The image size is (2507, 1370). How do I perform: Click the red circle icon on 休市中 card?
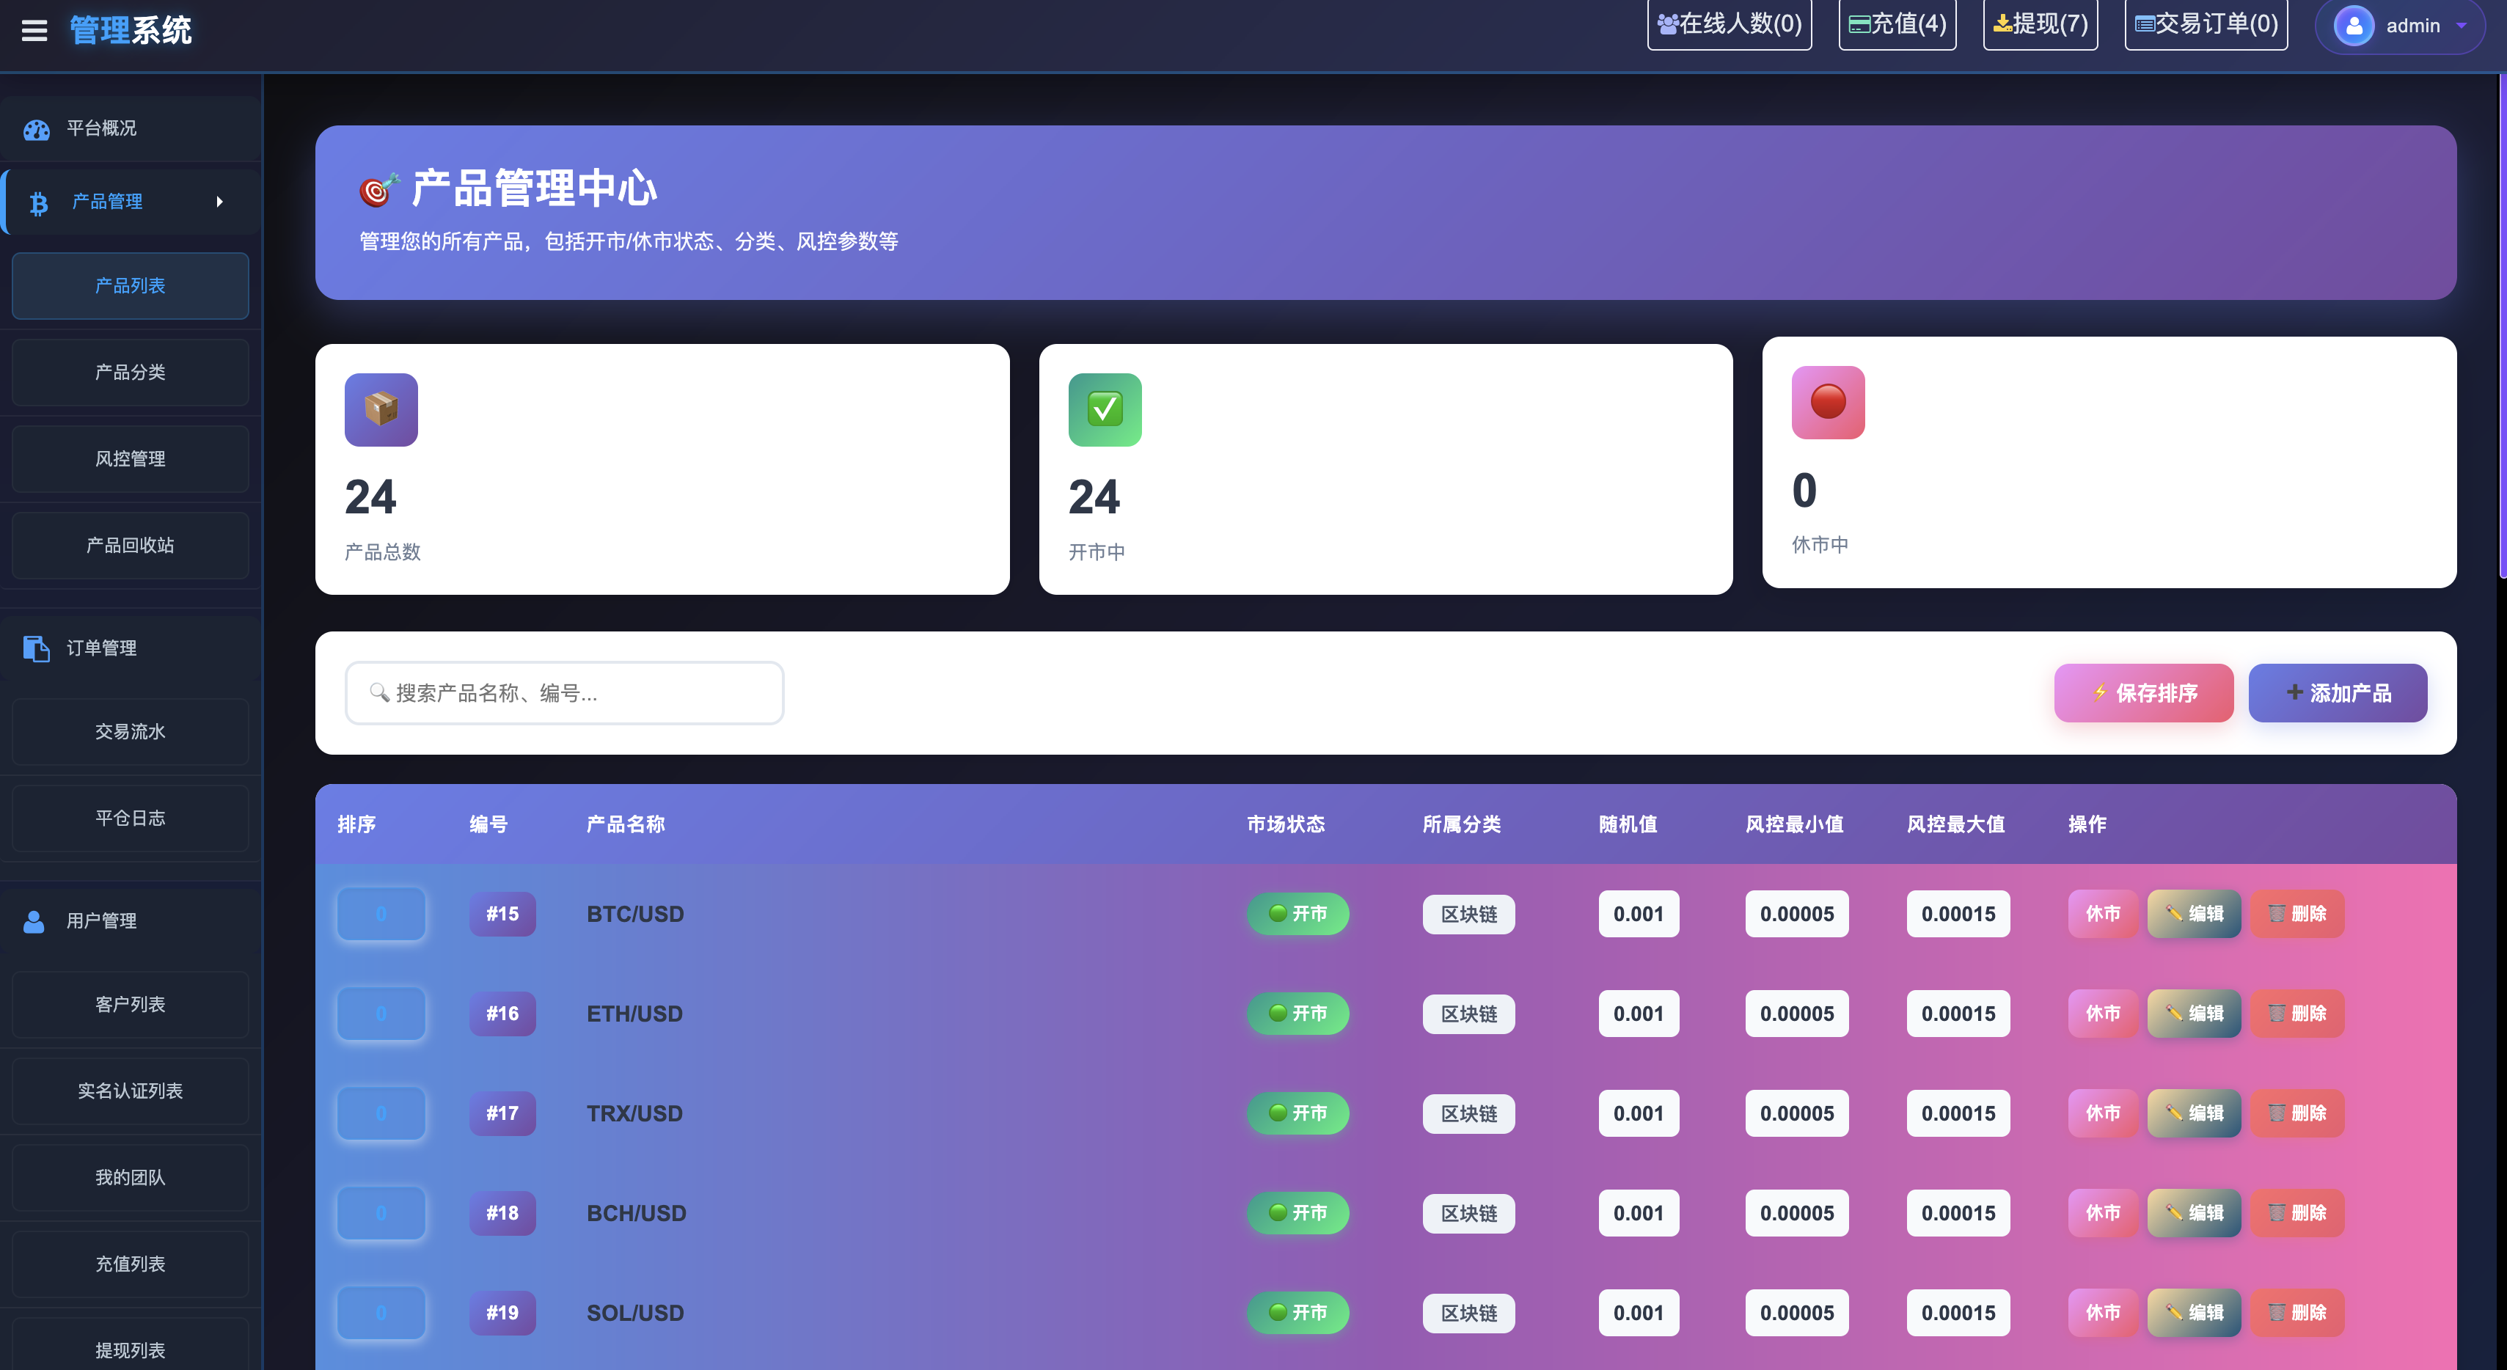[1828, 402]
